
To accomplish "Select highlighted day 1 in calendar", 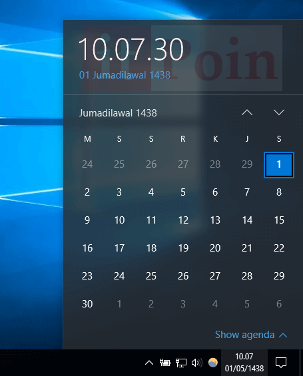I will [279, 165].
